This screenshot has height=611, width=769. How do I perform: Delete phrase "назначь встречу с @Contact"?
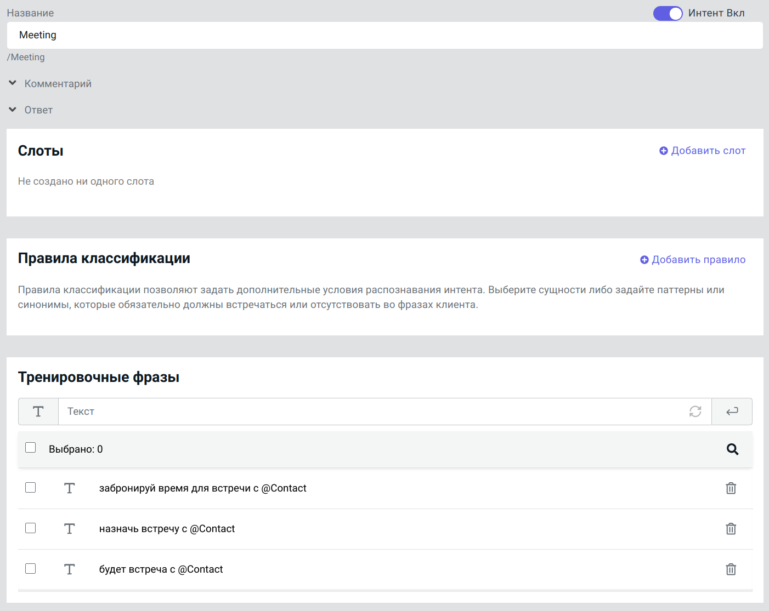[x=731, y=529]
